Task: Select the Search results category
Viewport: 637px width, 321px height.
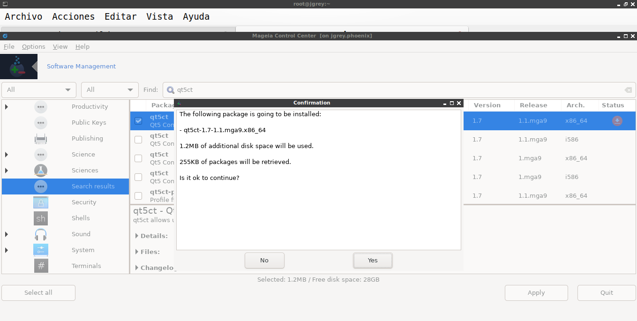Action: [x=65, y=187]
